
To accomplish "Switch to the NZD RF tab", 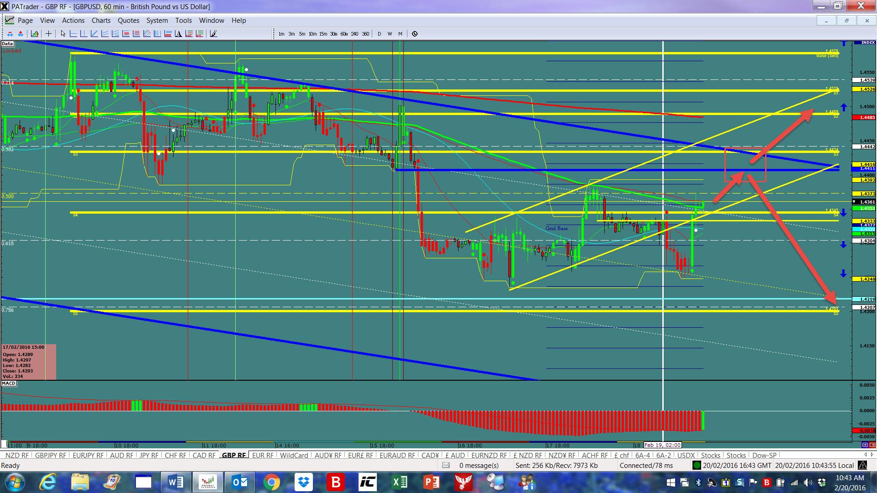I will 17,455.
